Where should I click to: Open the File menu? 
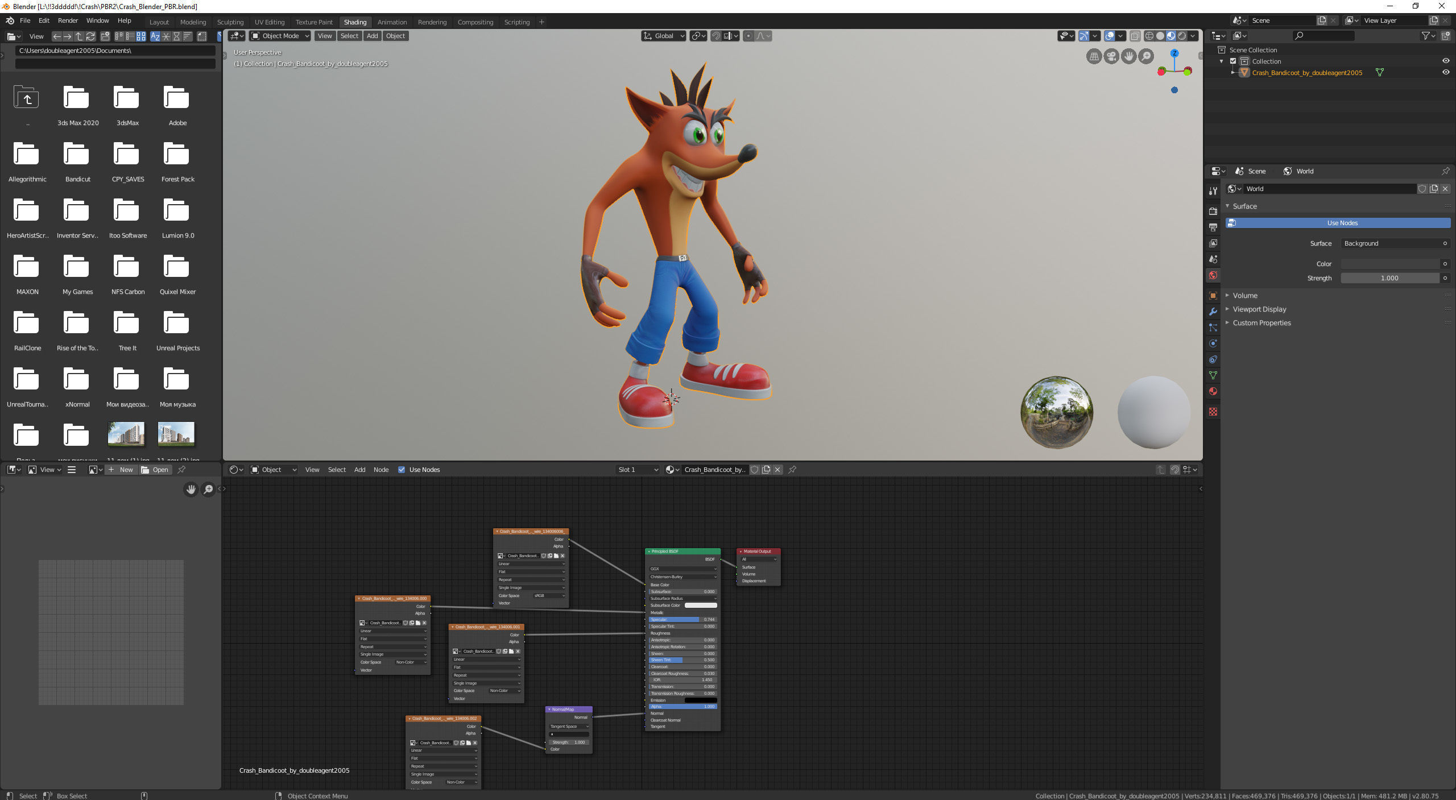[x=25, y=20]
